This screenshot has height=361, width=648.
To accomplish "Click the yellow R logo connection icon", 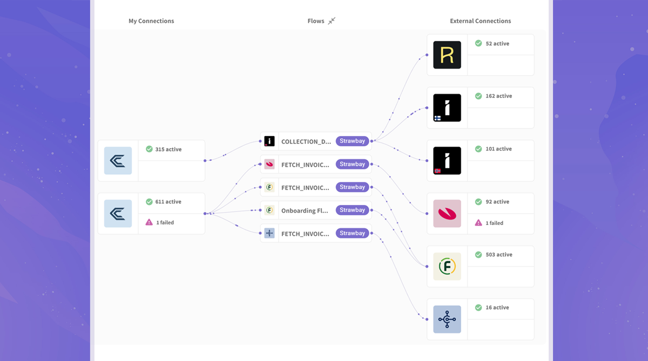I will coord(447,55).
